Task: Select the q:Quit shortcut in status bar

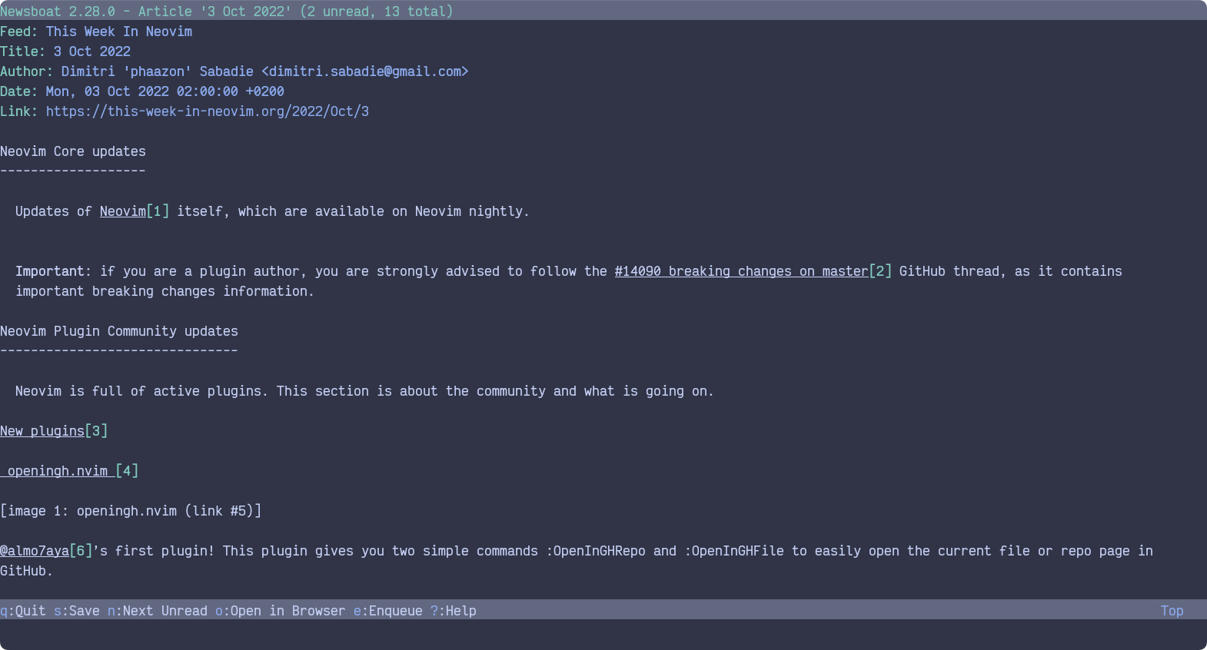Action: click(x=23, y=611)
